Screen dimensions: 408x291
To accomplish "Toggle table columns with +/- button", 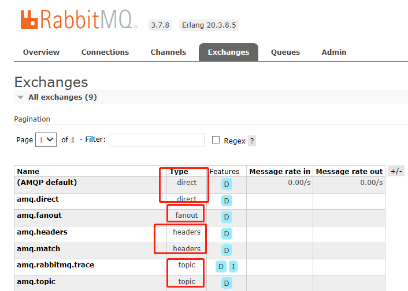I will coord(396,171).
